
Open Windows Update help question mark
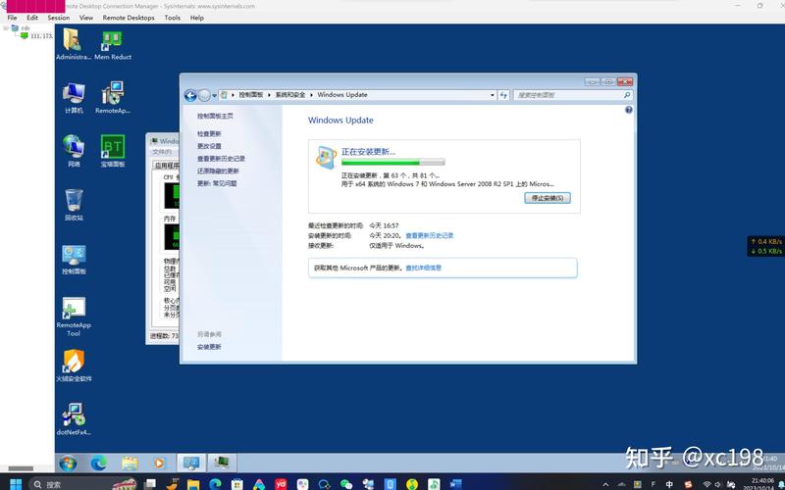click(x=629, y=110)
